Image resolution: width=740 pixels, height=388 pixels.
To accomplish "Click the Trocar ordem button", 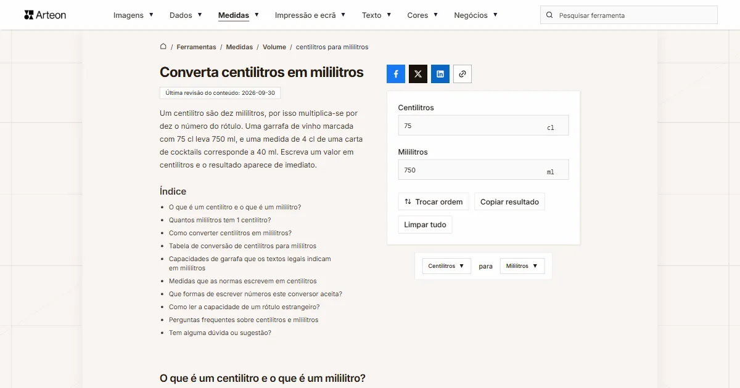I will point(434,201).
